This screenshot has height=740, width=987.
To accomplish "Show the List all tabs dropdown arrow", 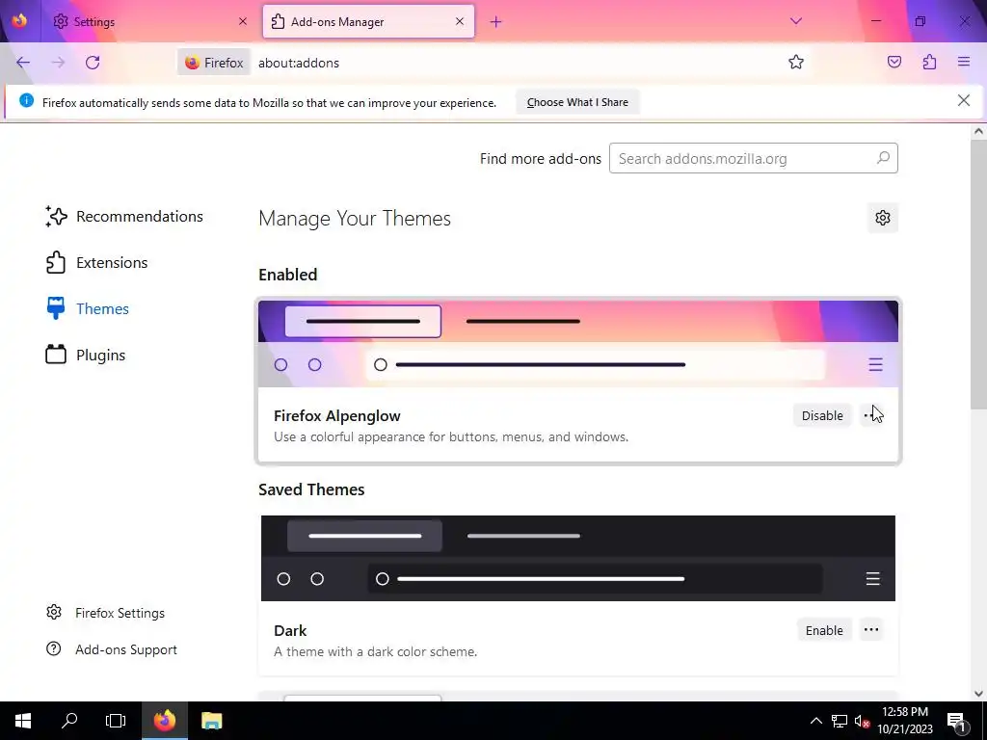I will coord(795,21).
